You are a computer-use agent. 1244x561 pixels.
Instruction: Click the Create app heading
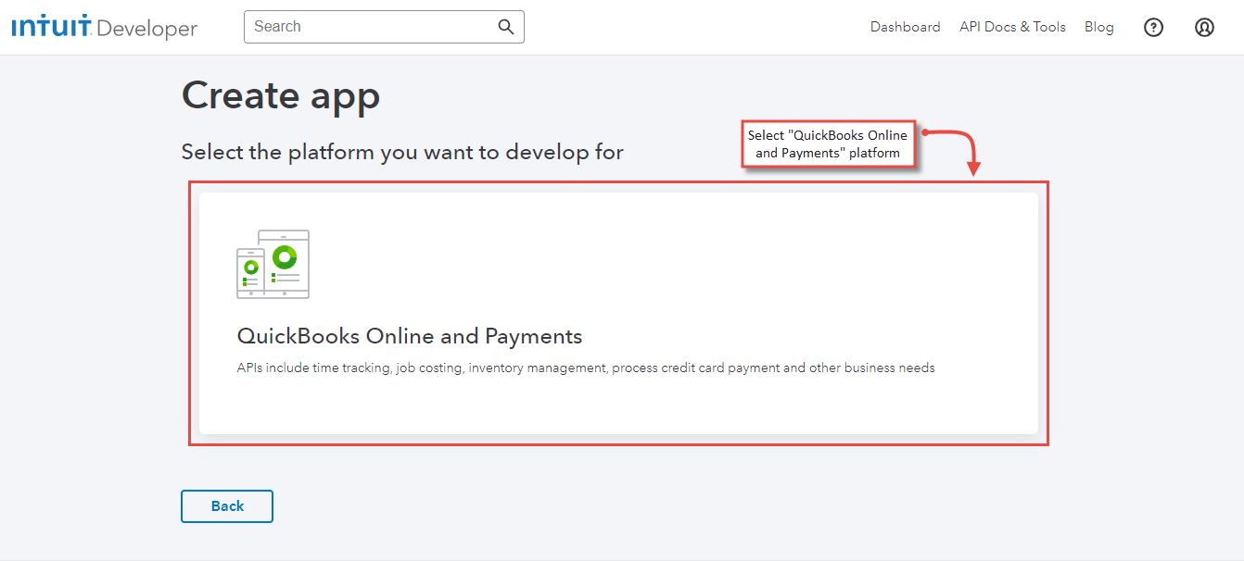pyautogui.click(x=281, y=95)
